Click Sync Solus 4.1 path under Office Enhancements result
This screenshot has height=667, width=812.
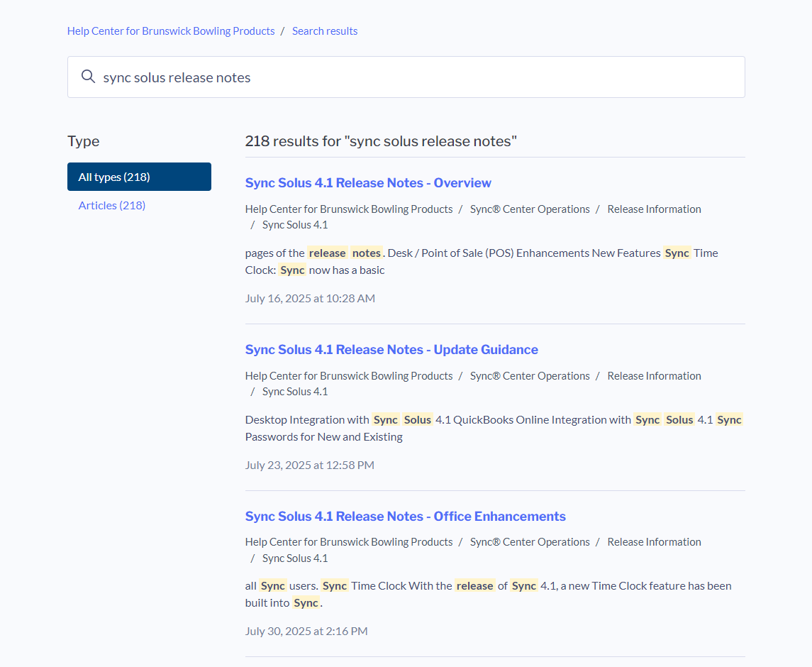(x=295, y=558)
